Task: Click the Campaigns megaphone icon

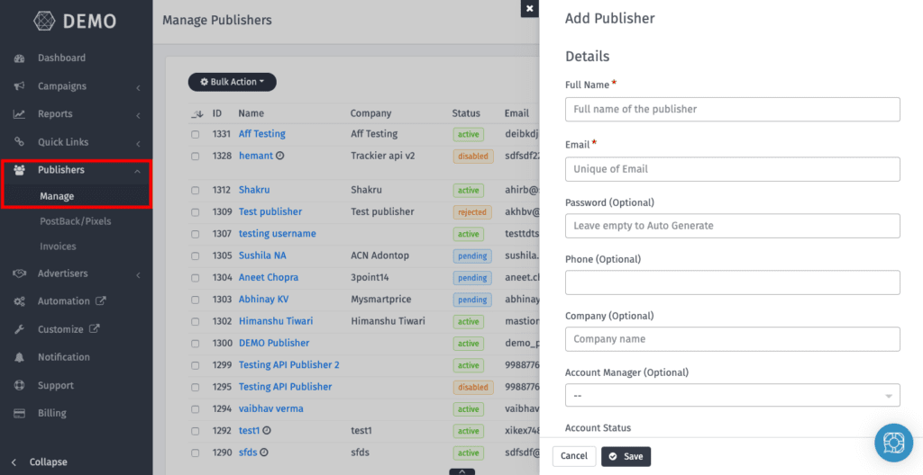Action: point(19,86)
